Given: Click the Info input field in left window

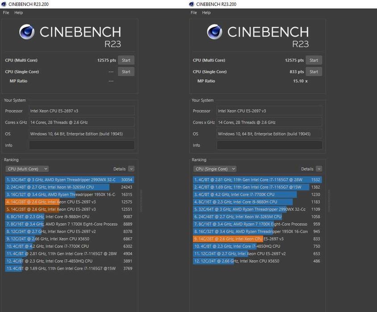Looking at the screenshot, I should pos(82,146).
